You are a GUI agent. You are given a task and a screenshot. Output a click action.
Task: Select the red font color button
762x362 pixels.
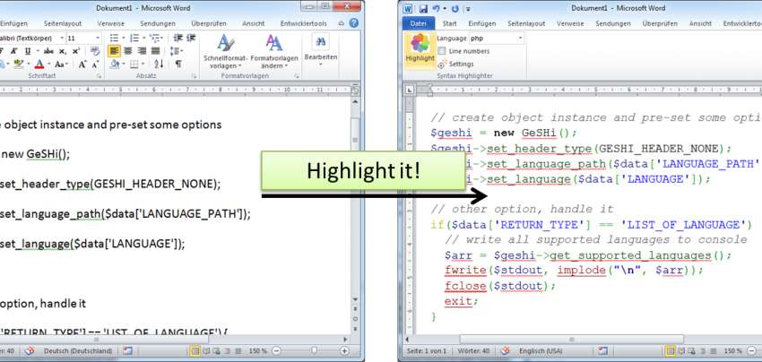pyautogui.click(x=39, y=65)
